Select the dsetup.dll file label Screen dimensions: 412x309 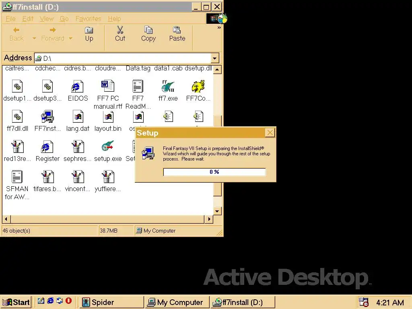(x=198, y=68)
